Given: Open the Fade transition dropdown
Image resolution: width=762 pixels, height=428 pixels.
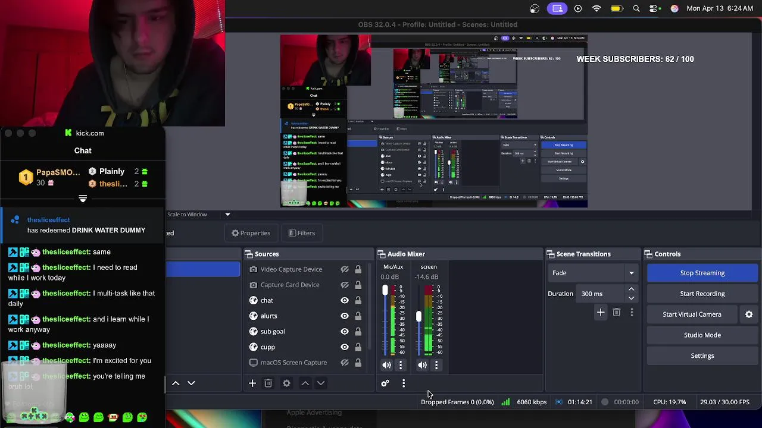Looking at the screenshot, I should (592, 273).
